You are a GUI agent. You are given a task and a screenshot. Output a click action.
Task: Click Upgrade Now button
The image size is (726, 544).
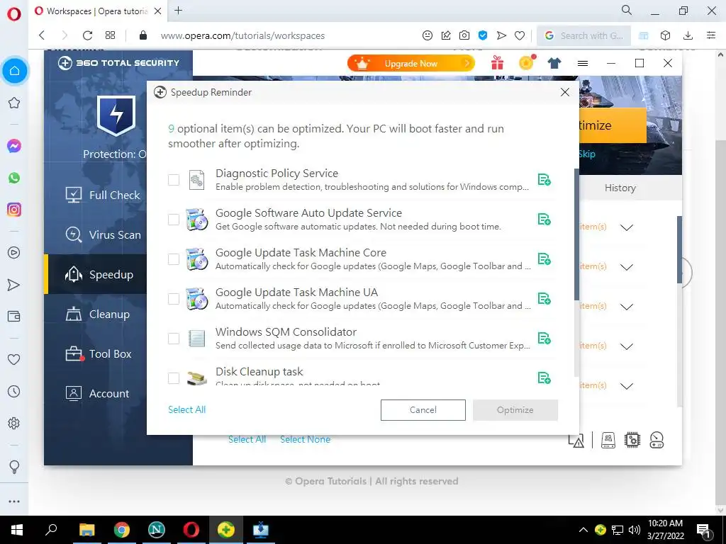coord(411,63)
